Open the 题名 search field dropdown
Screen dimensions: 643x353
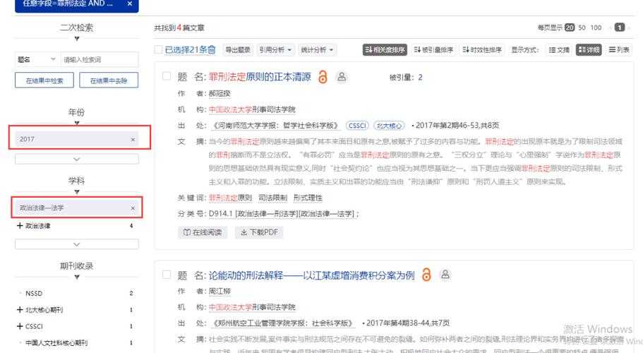37,60
